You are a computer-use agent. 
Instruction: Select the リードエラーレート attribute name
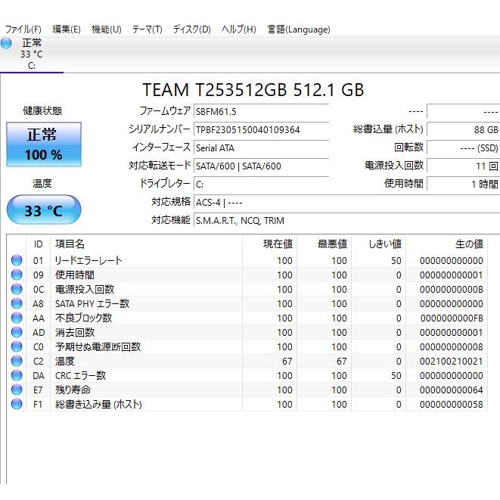tap(89, 260)
